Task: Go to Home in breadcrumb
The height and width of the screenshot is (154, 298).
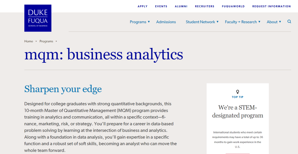Action: tap(29, 41)
